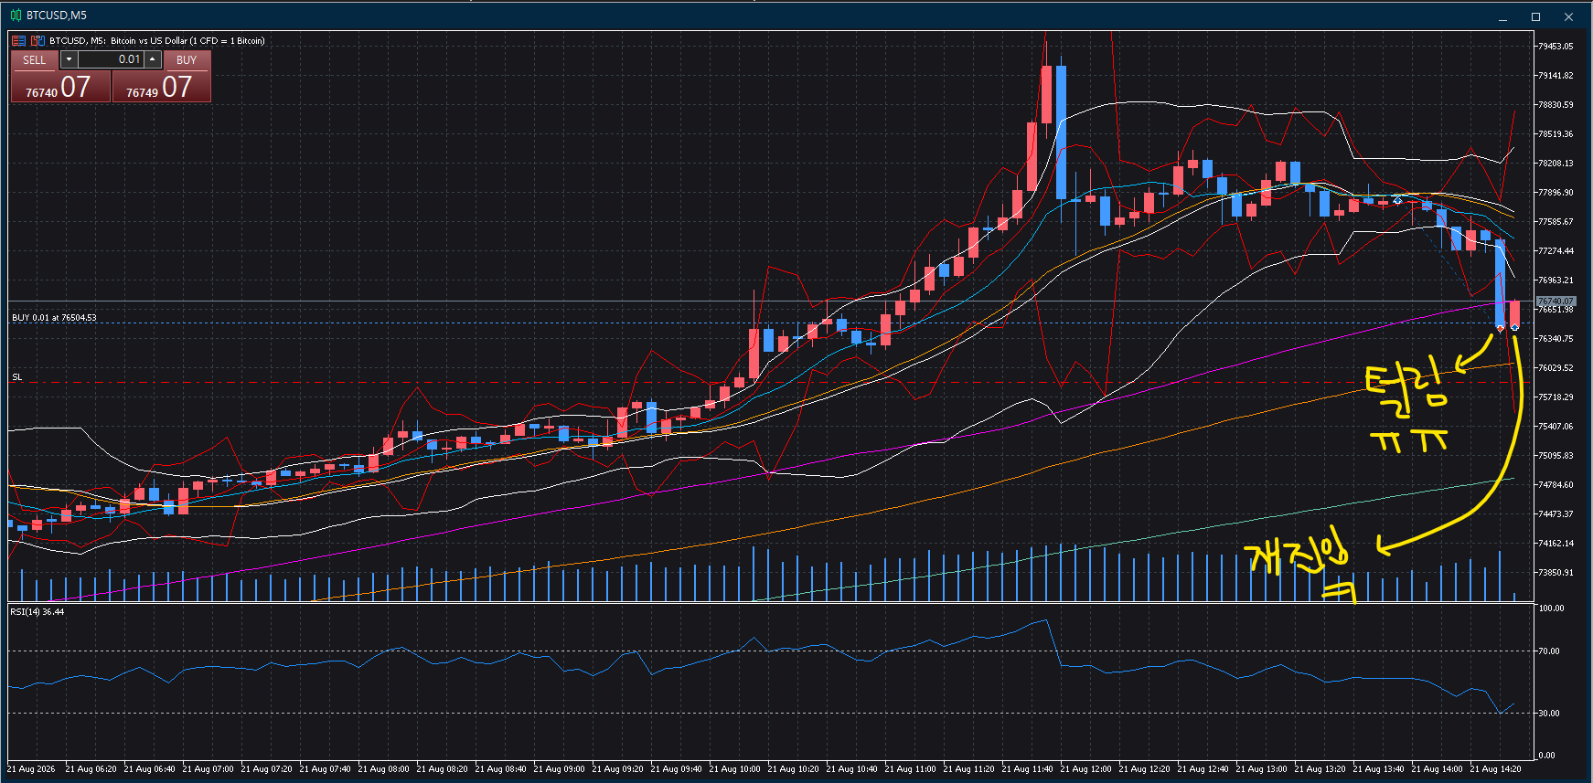Screen dimensions: 1593x783
Task: Click the 70.00 RSI level label
Action: (1548, 651)
